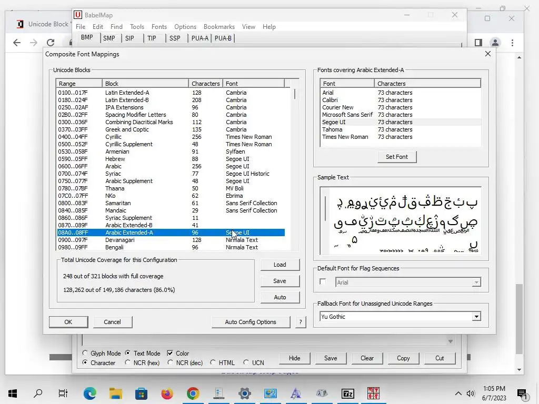
Task: Open the Edit menu
Action: [97, 27]
